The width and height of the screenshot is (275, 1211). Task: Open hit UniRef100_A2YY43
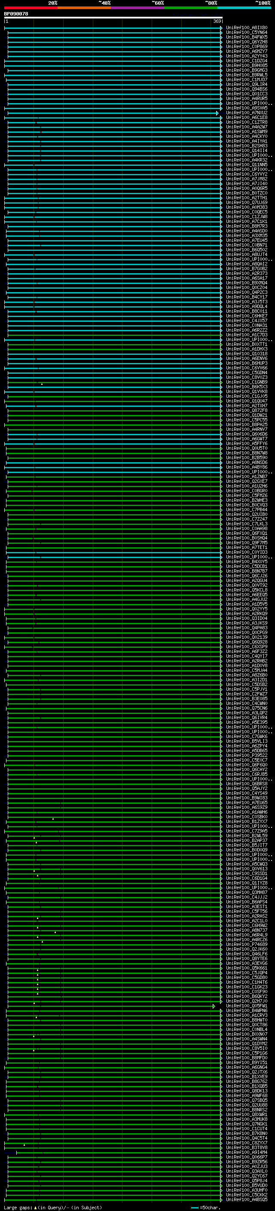tap(246, 56)
